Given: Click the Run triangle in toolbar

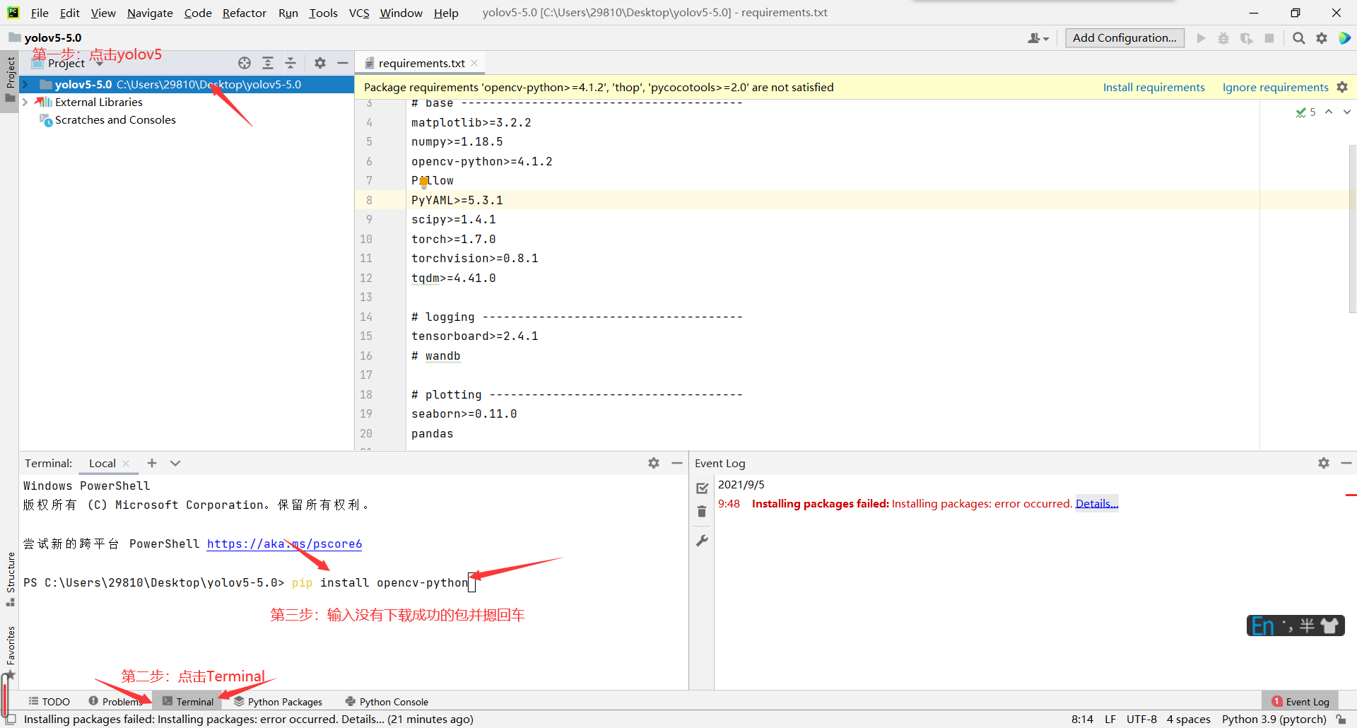Looking at the screenshot, I should [x=1201, y=38].
